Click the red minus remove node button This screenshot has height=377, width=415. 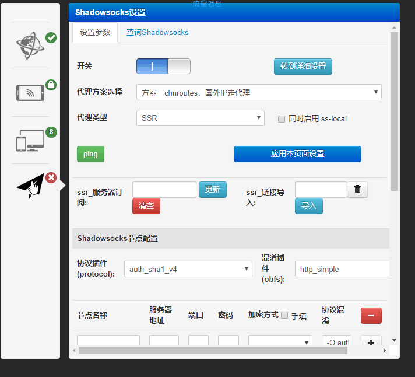pyautogui.click(x=371, y=316)
